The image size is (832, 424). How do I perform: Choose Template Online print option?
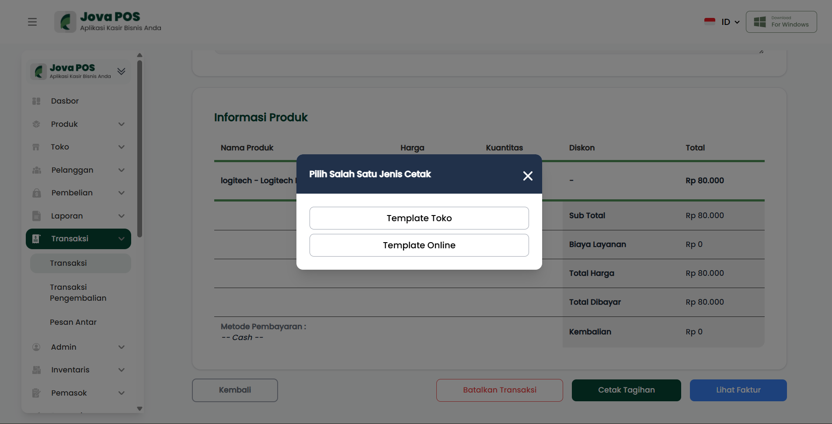419,245
